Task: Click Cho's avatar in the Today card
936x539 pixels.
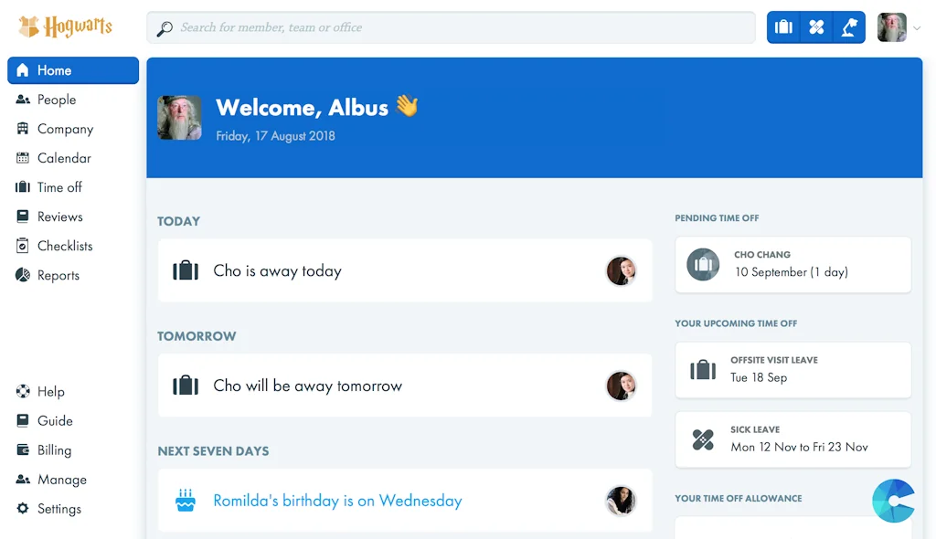Action: coord(622,270)
